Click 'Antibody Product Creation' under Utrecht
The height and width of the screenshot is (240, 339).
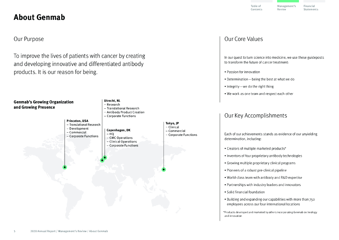124,112
